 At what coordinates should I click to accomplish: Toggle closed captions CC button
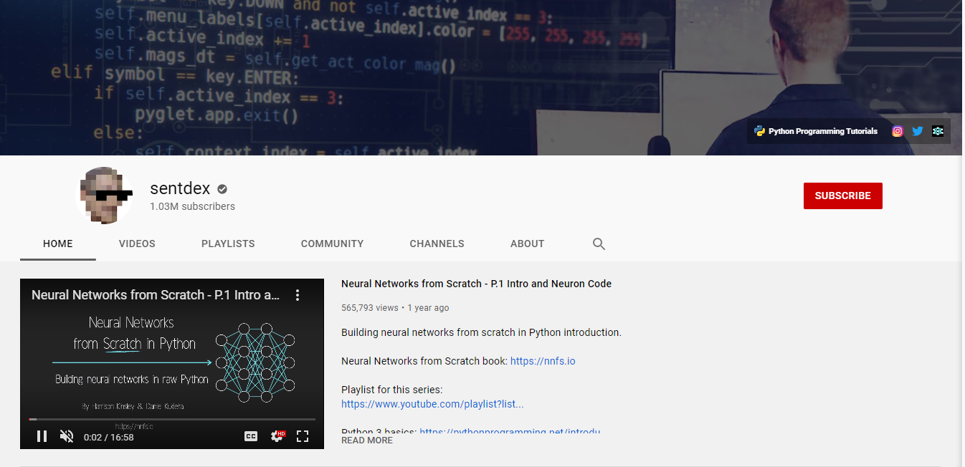coord(251,436)
